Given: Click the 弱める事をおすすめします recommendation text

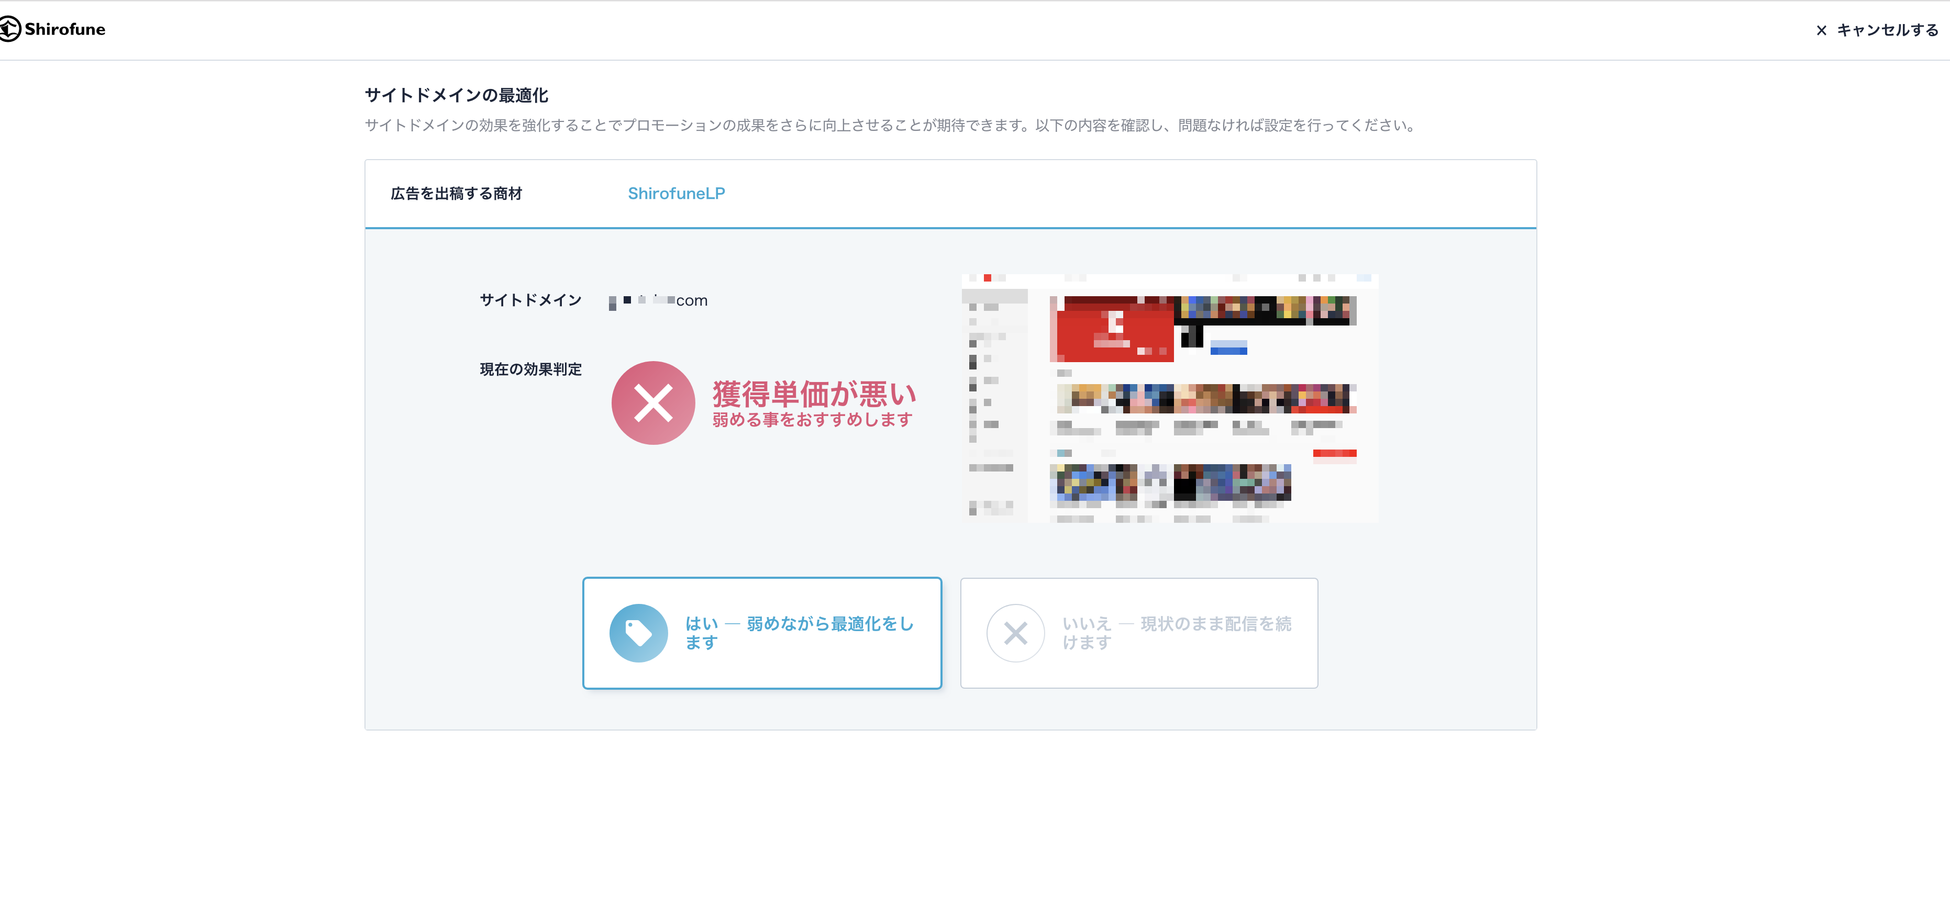Looking at the screenshot, I should coord(812,419).
